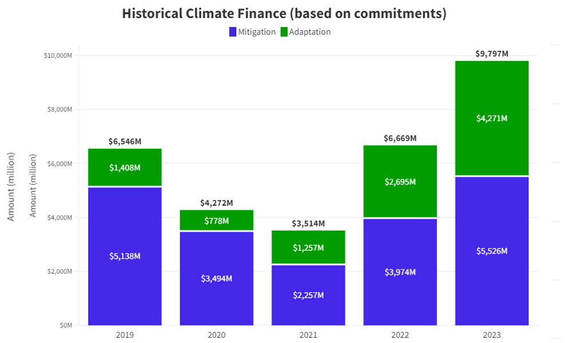Click the $5,526M label inside 2023 bar

491,250
